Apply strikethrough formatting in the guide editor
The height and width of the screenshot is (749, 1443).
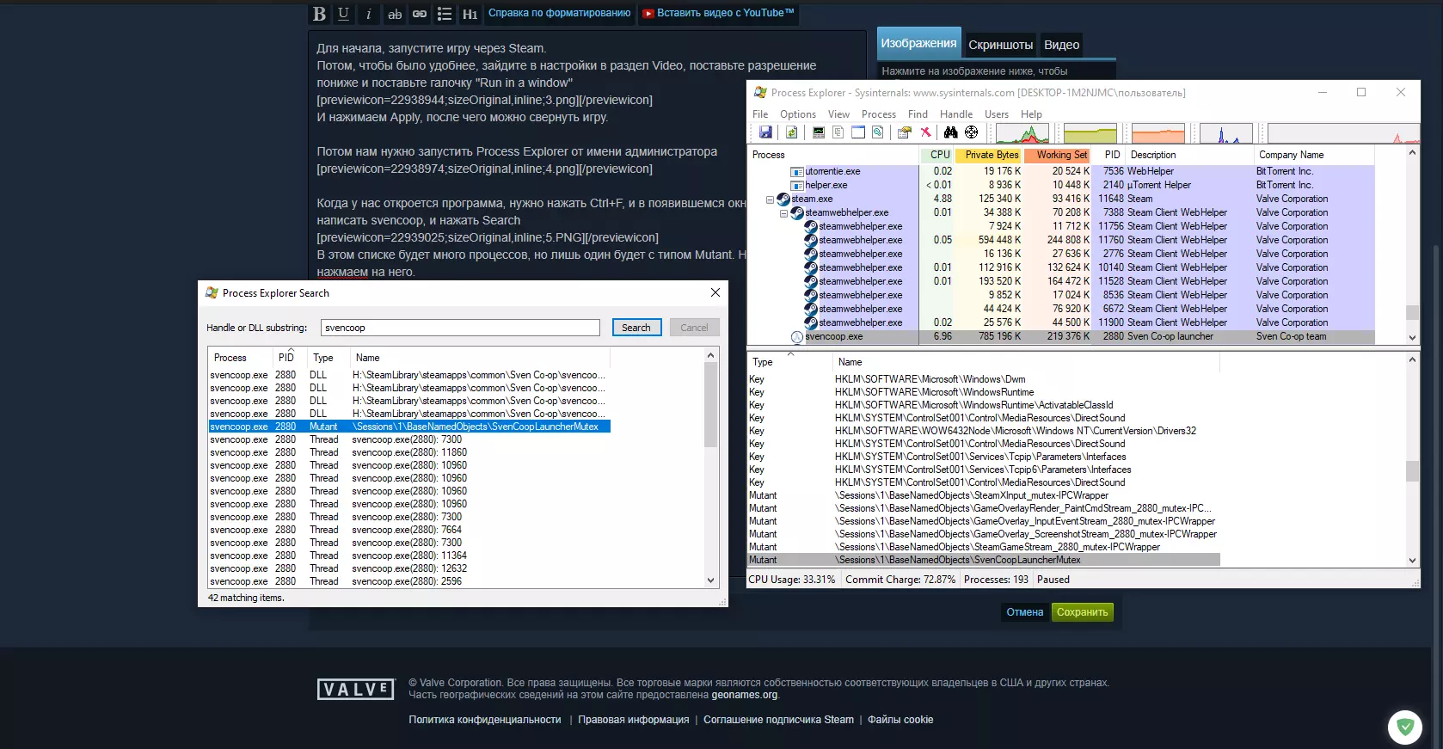(395, 14)
